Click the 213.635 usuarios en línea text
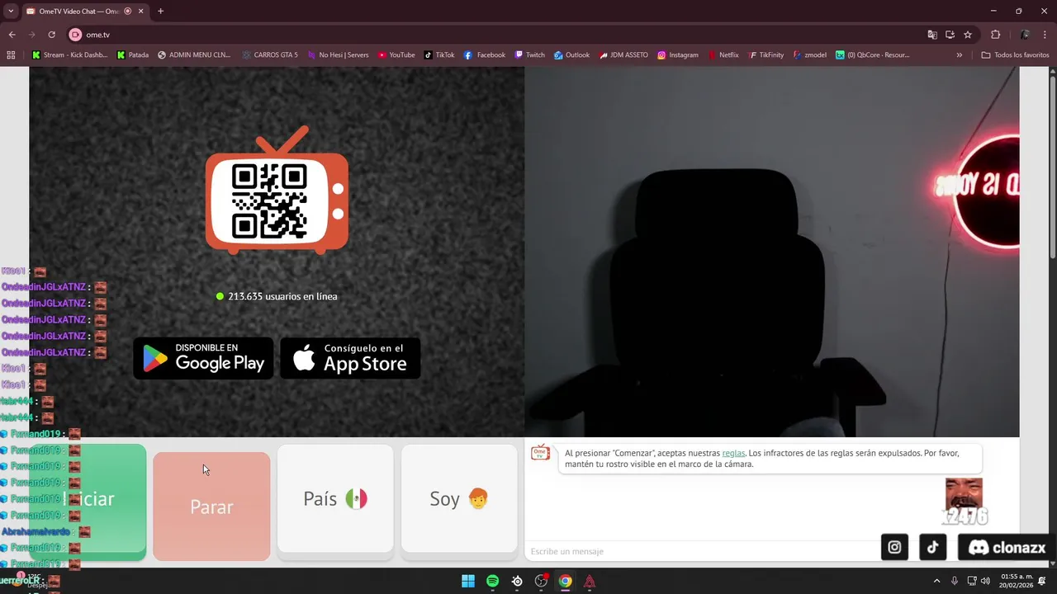The width and height of the screenshot is (1057, 594). point(282,296)
